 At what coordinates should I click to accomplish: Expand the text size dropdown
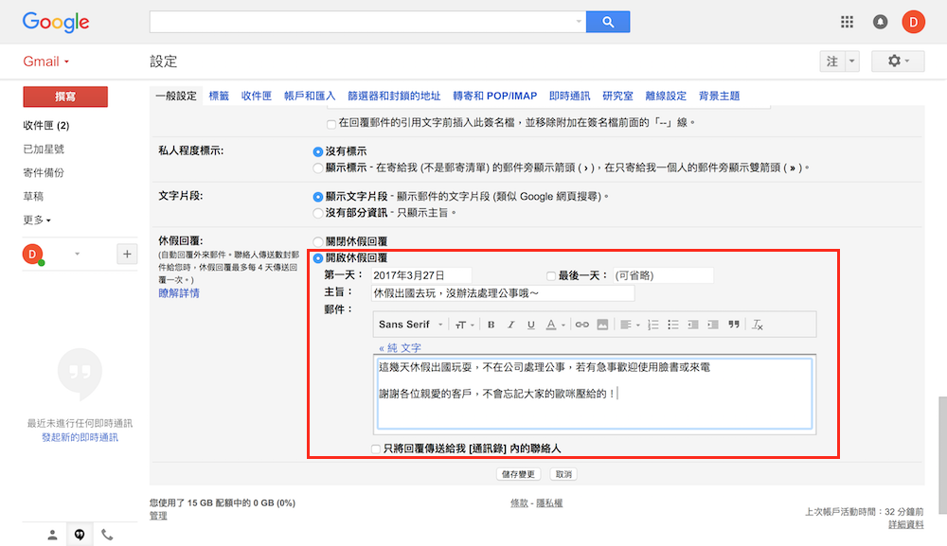(x=464, y=325)
